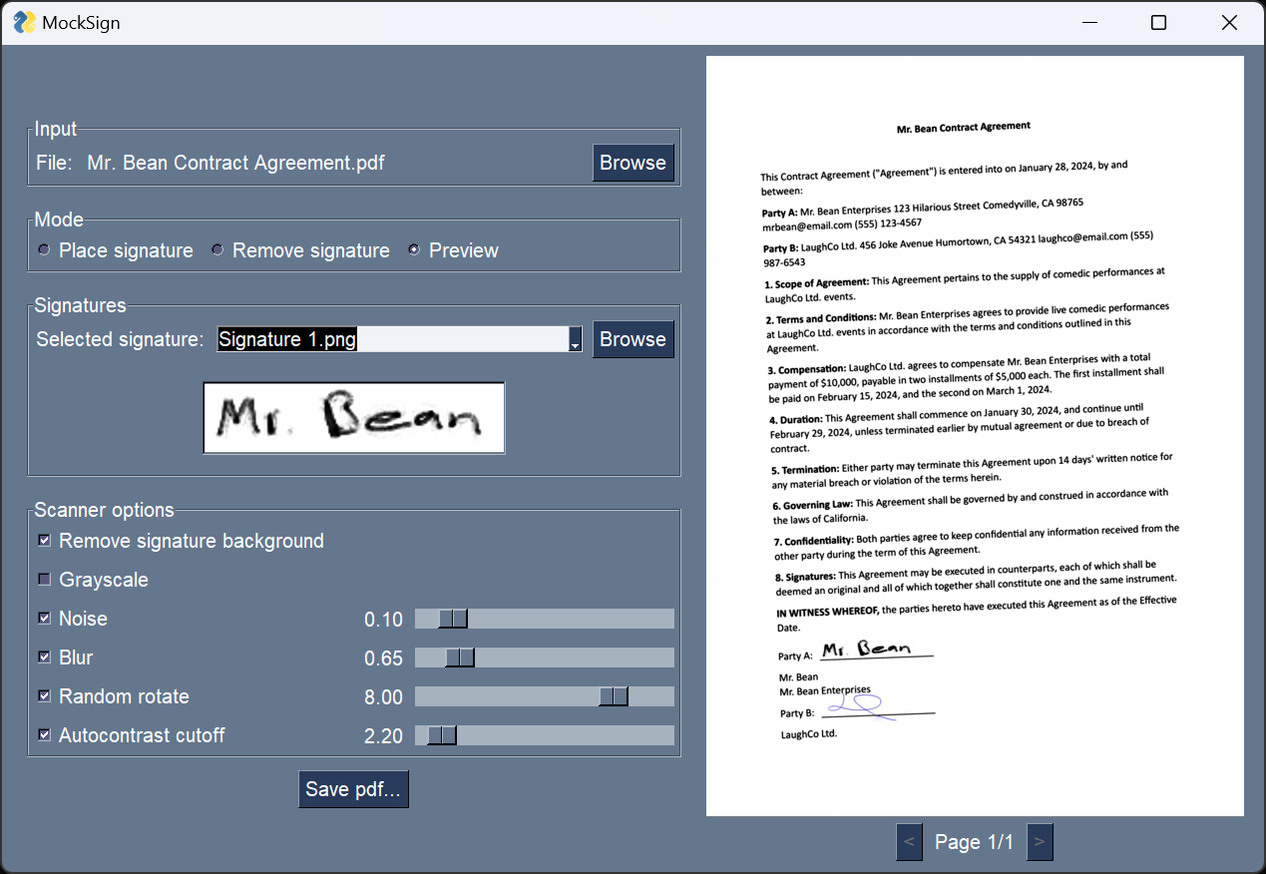Image resolution: width=1266 pixels, height=874 pixels.
Task: Click the input file name text
Action: 235,163
